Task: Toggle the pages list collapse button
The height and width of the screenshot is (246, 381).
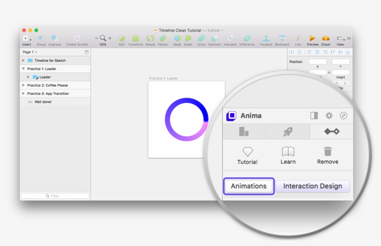Action: pos(86,52)
